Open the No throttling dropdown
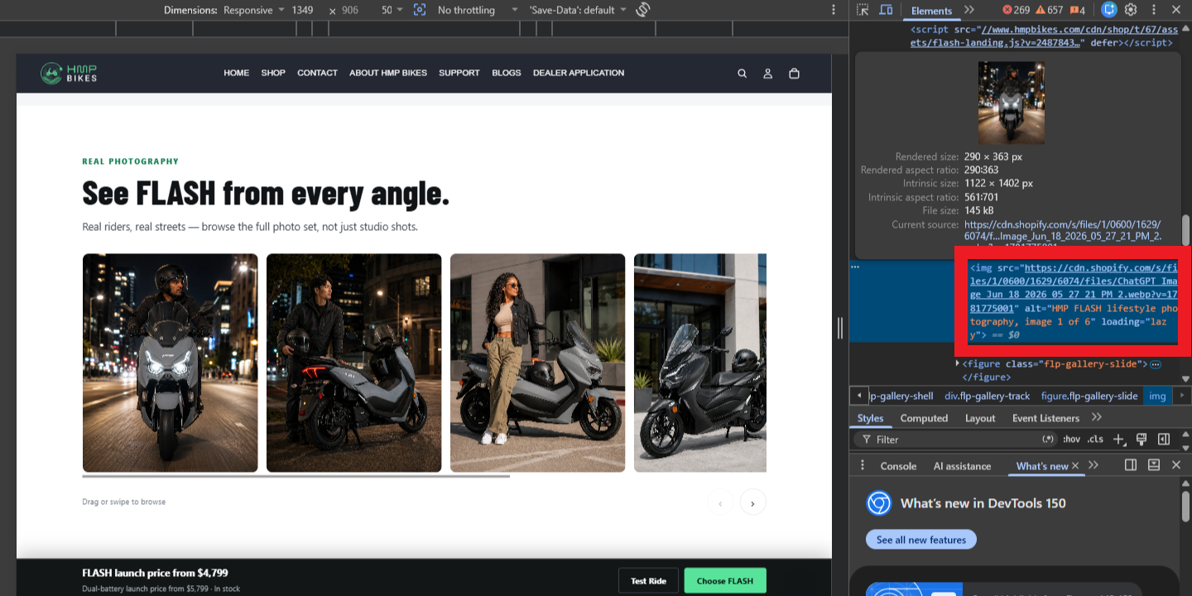Viewport: 1192px width, 596px height. (478, 10)
